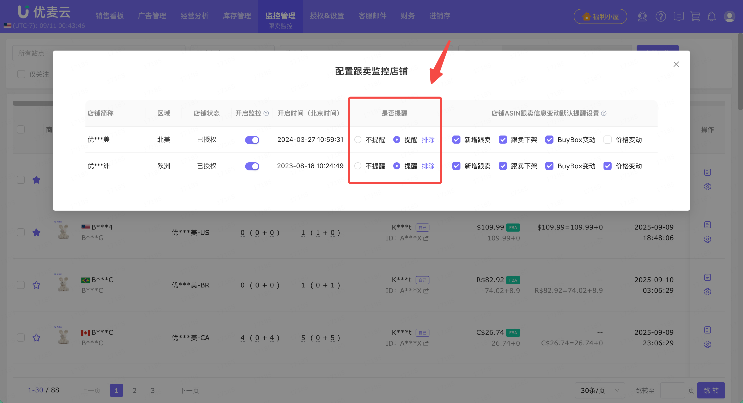743x403 pixels.
Task: Click the page vertical scrollbar
Action: [x=740, y=72]
